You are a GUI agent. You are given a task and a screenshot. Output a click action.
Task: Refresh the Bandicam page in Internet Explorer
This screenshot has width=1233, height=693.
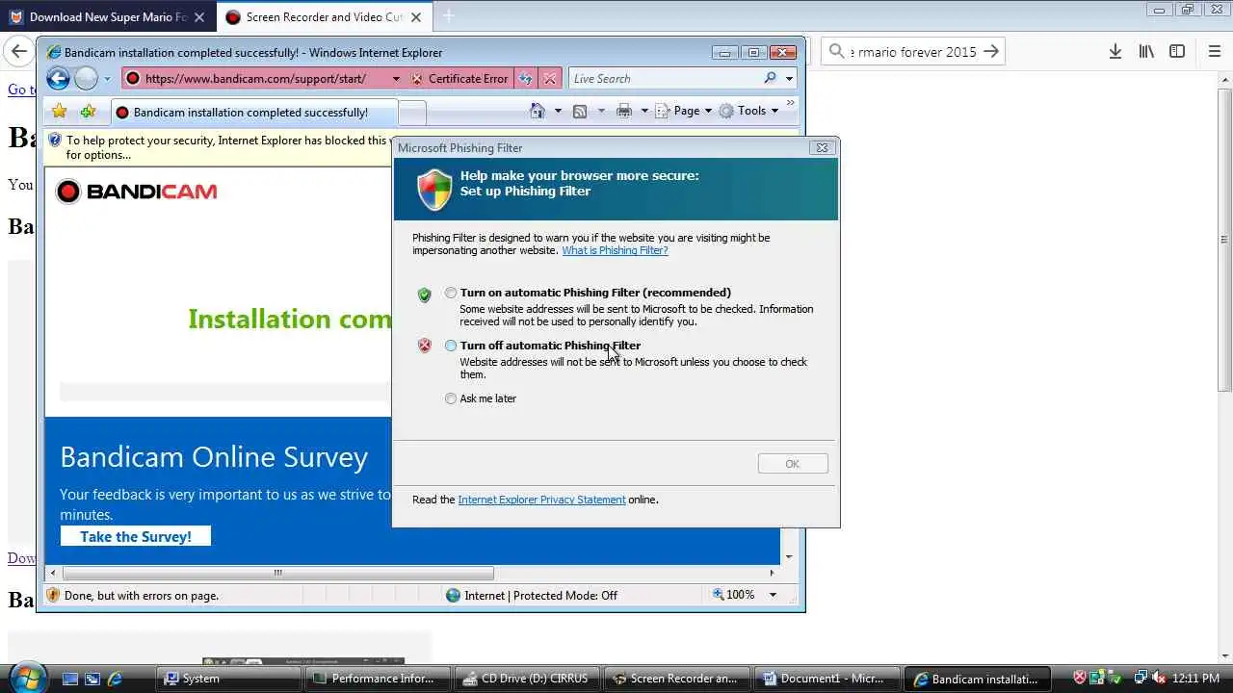click(x=525, y=79)
